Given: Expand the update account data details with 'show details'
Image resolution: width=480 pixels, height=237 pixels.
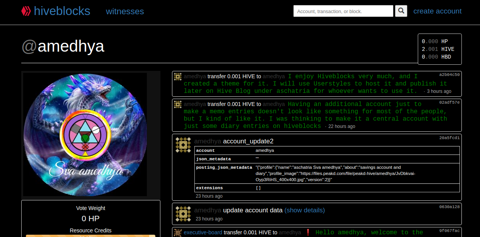Looking at the screenshot, I should tap(305, 210).
